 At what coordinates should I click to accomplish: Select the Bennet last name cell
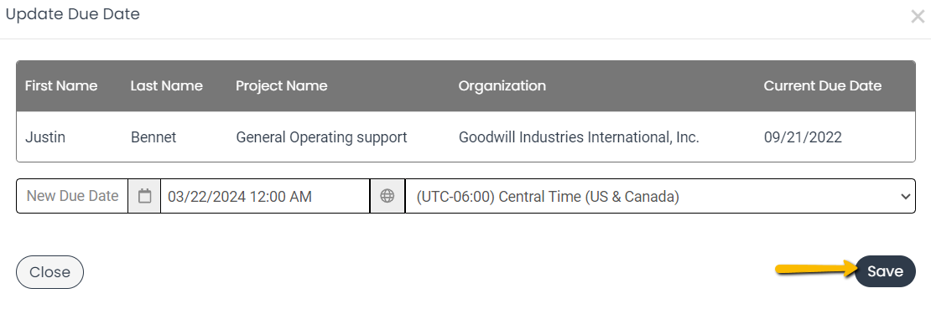[x=153, y=137]
